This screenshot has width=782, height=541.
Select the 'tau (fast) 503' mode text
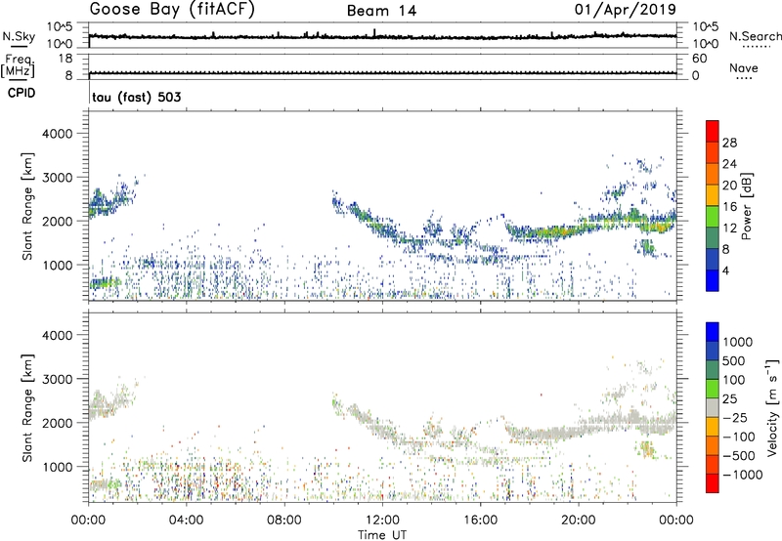point(136,97)
